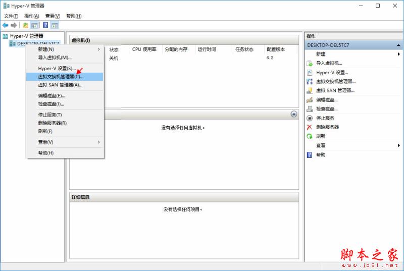Click Hyper-V 设置... link in actions pane
This screenshot has height=271, width=404.
click(332, 73)
